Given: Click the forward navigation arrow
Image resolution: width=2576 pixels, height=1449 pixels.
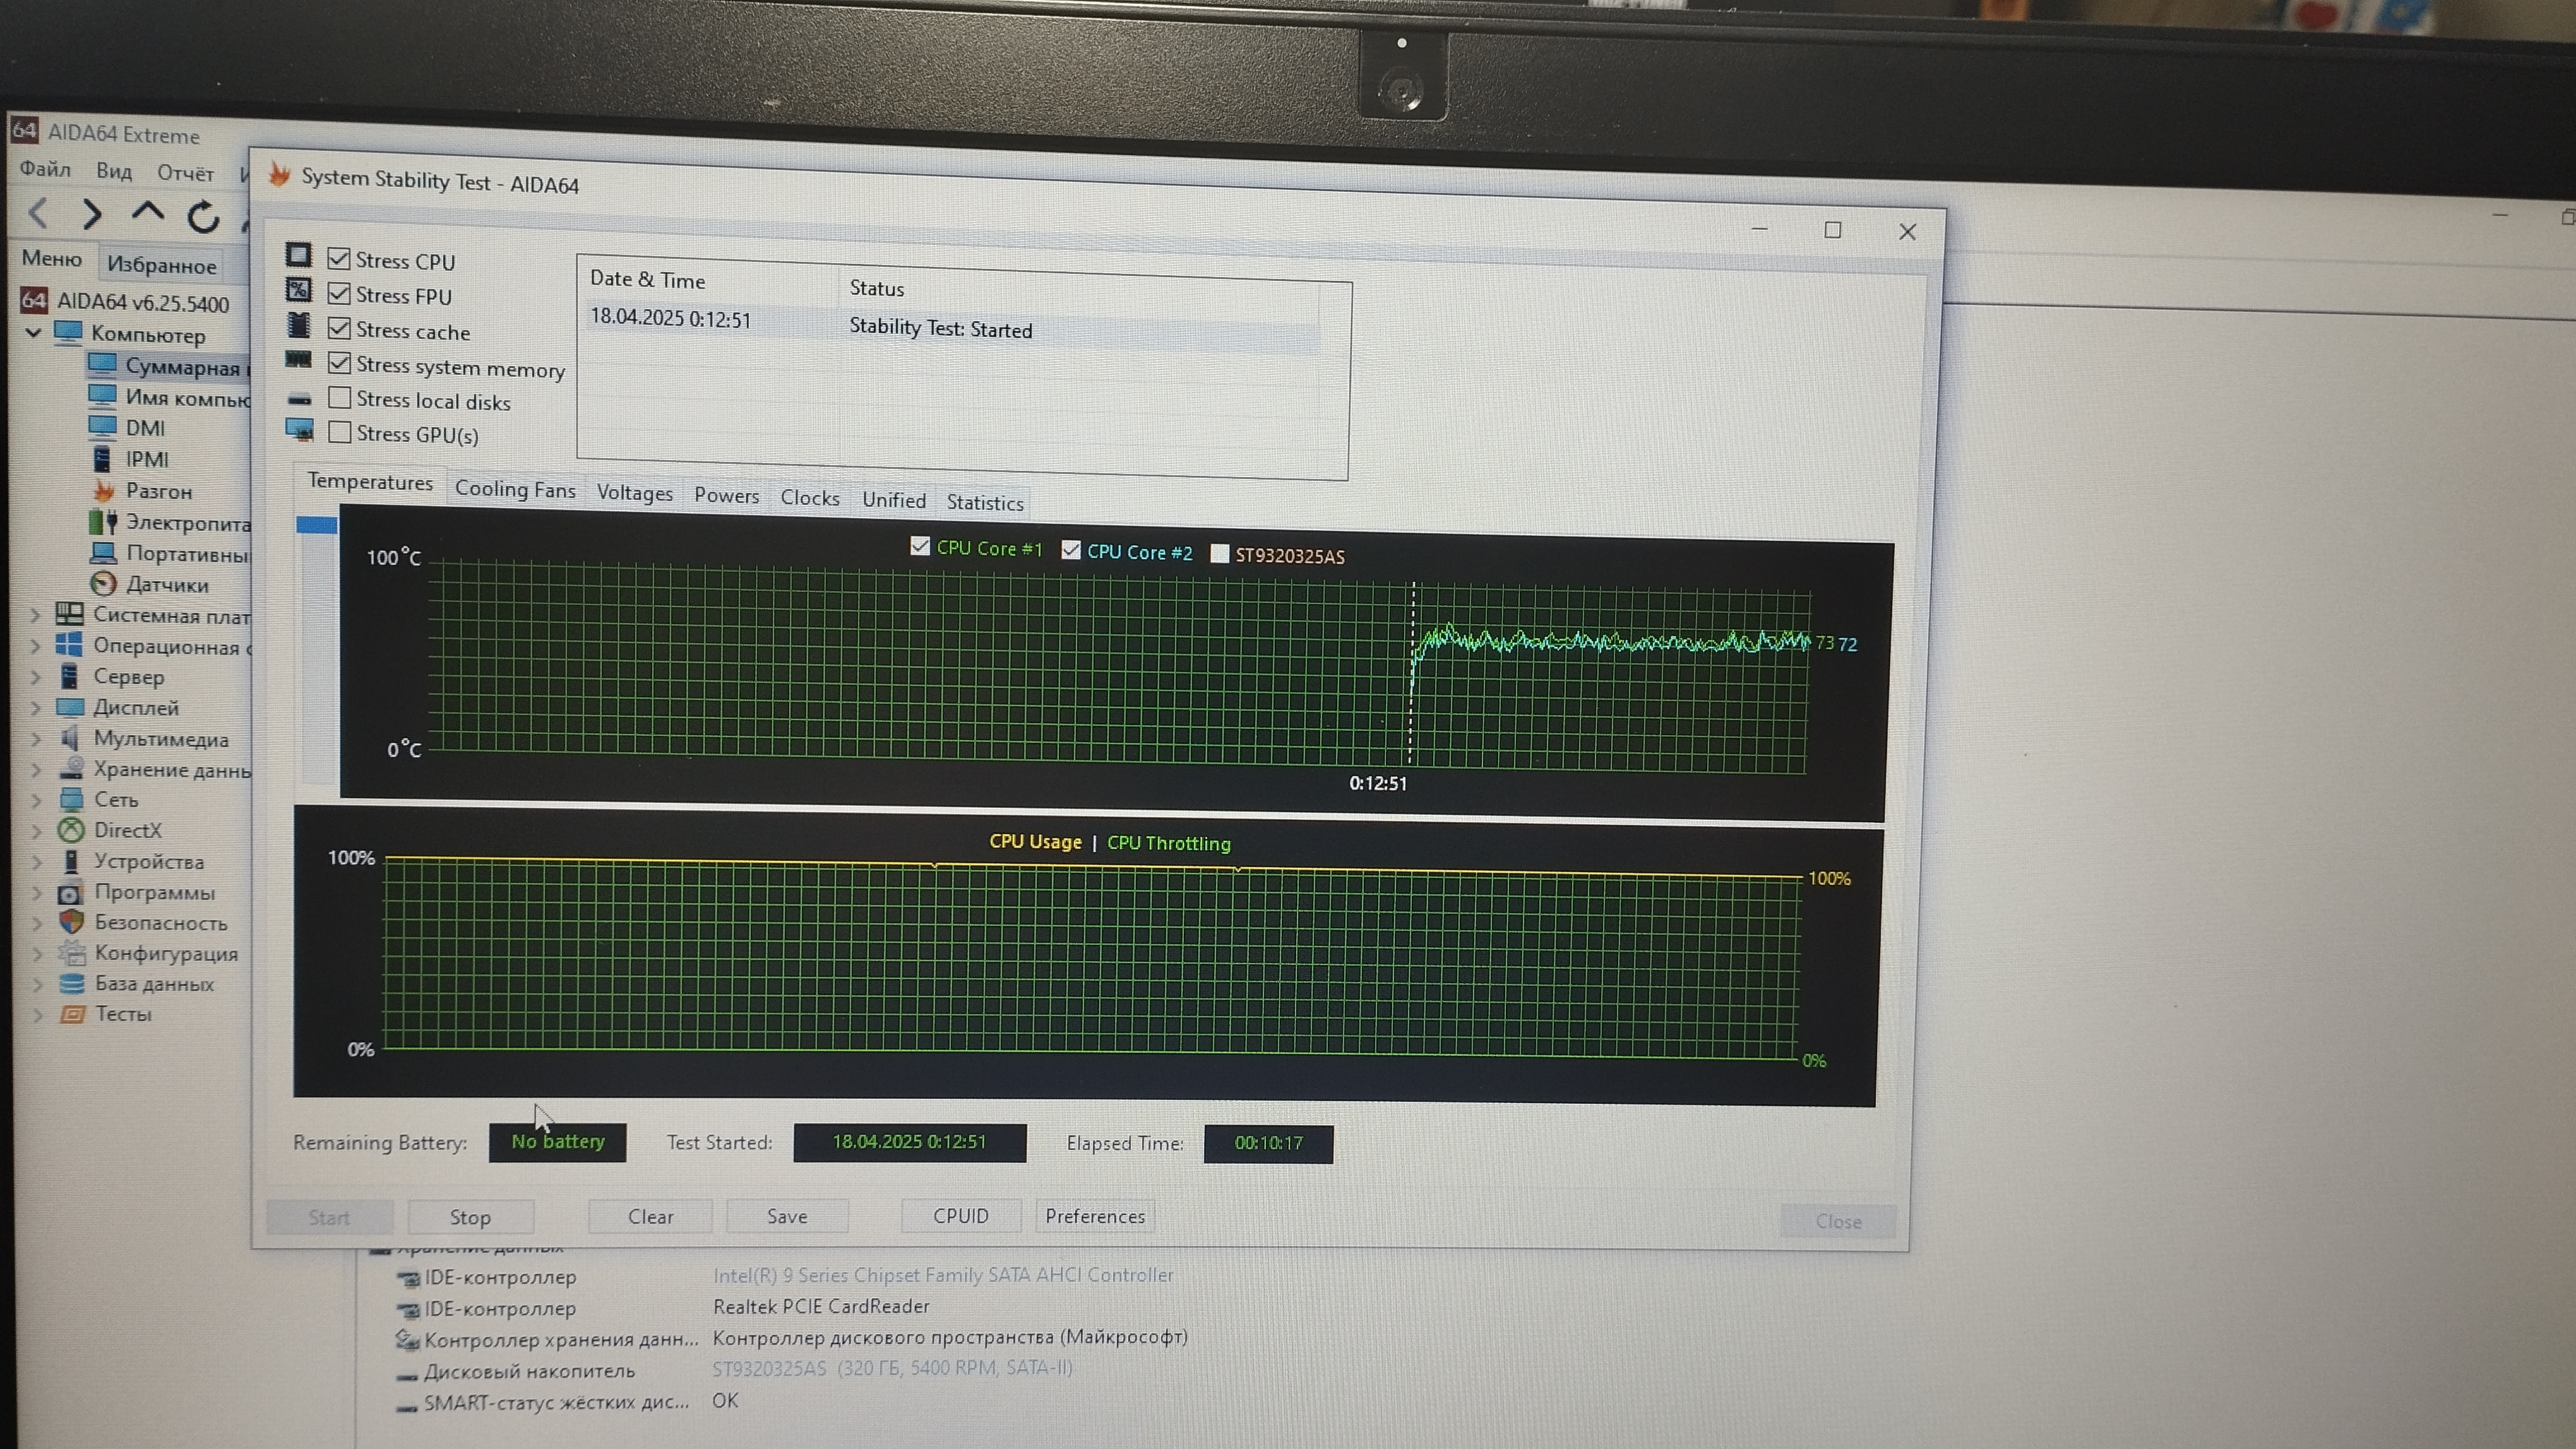Looking at the screenshot, I should tap(91, 214).
